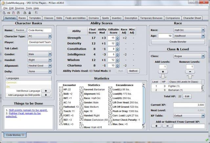Click the Random name button

(20, 30)
